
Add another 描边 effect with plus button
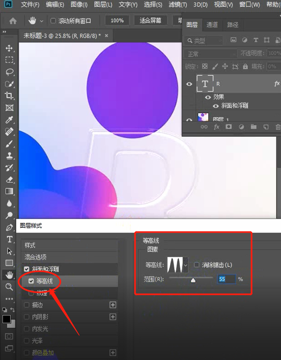coord(113,305)
